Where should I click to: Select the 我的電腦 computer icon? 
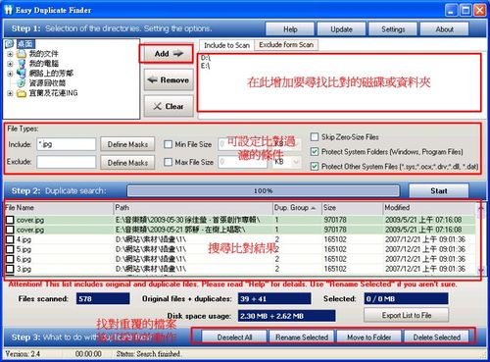coord(22,64)
